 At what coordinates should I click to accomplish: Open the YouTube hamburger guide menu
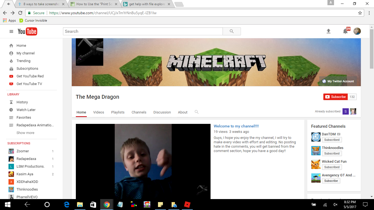tap(11, 31)
